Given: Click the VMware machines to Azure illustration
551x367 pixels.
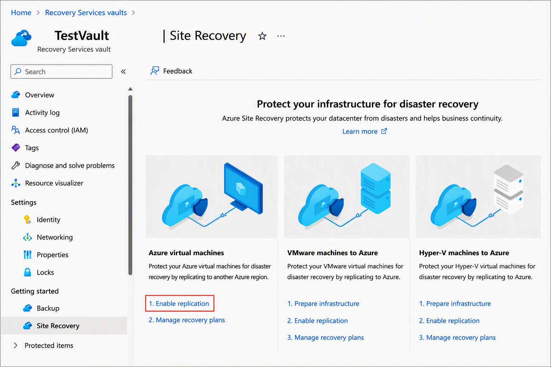Looking at the screenshot, I should tap(347, 197).
